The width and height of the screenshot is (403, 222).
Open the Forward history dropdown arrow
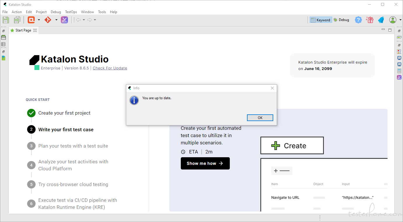(95, 20)
